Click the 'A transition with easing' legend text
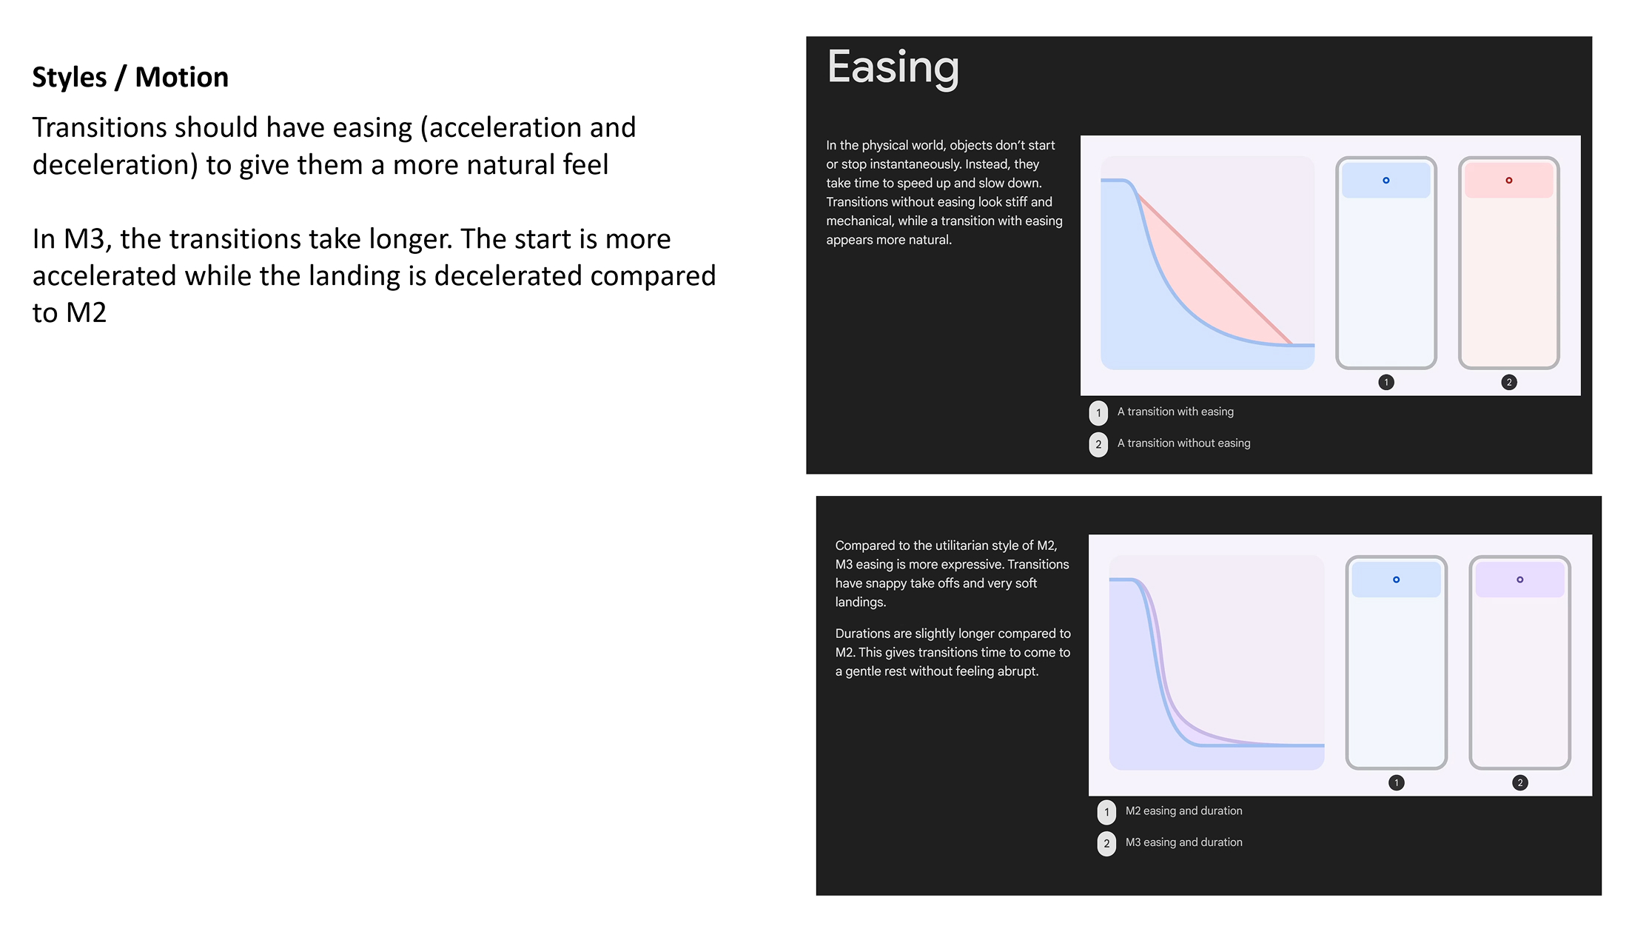 click(x=1175, y=412)
